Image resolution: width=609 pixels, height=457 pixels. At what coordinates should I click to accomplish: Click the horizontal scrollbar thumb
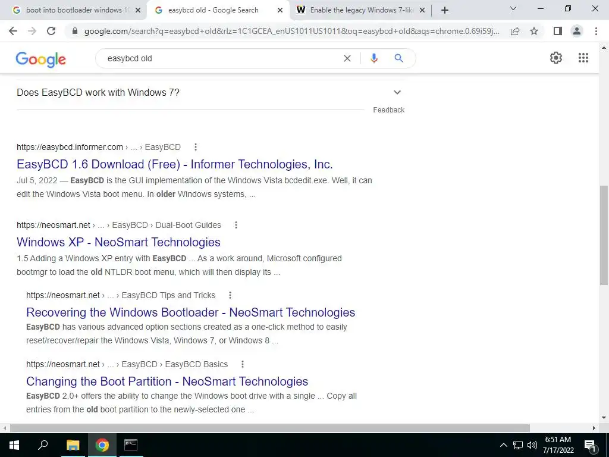[269, 428]
